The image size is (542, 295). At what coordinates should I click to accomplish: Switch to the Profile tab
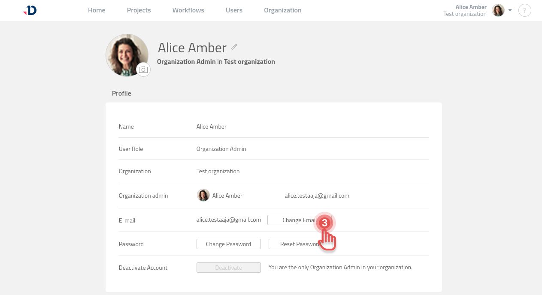pos(121,93)
